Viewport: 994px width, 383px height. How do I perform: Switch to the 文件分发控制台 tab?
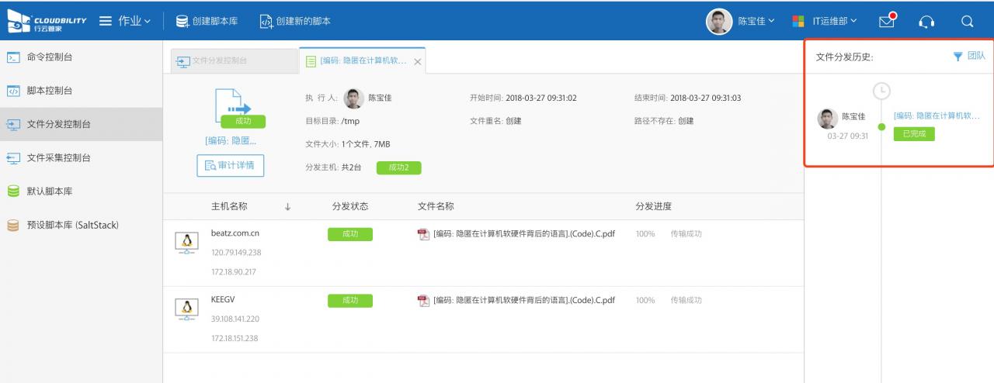point(219,60)
